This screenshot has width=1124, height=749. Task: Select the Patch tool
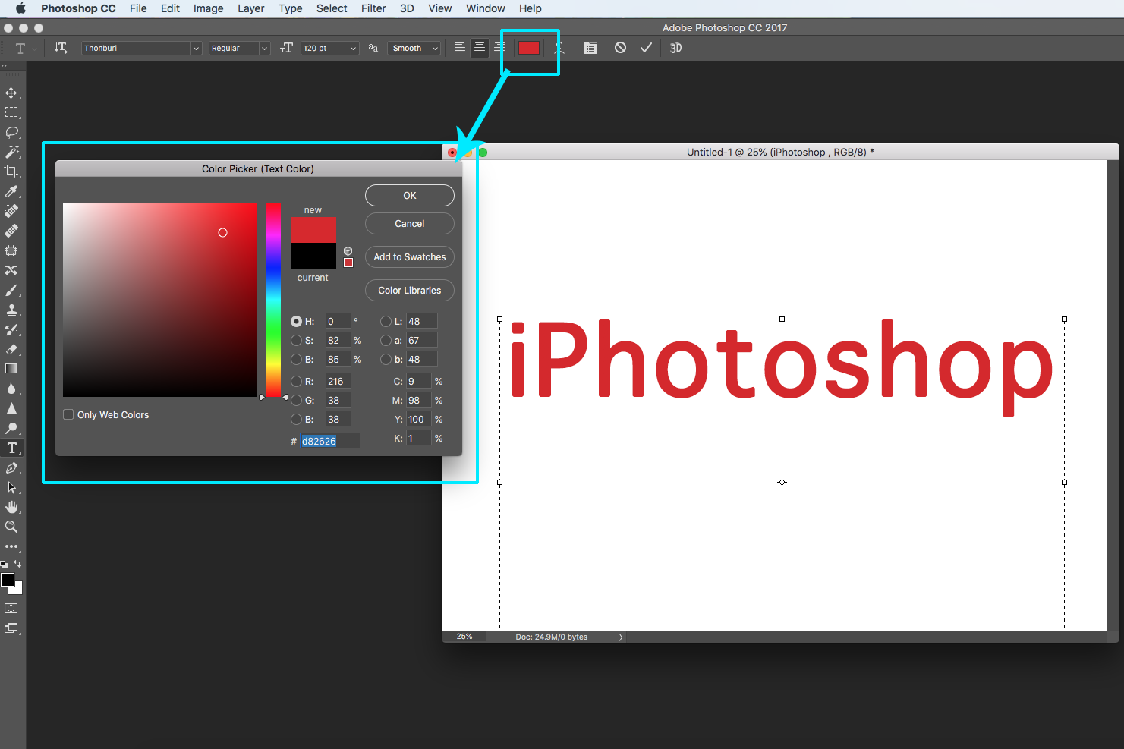11,250
